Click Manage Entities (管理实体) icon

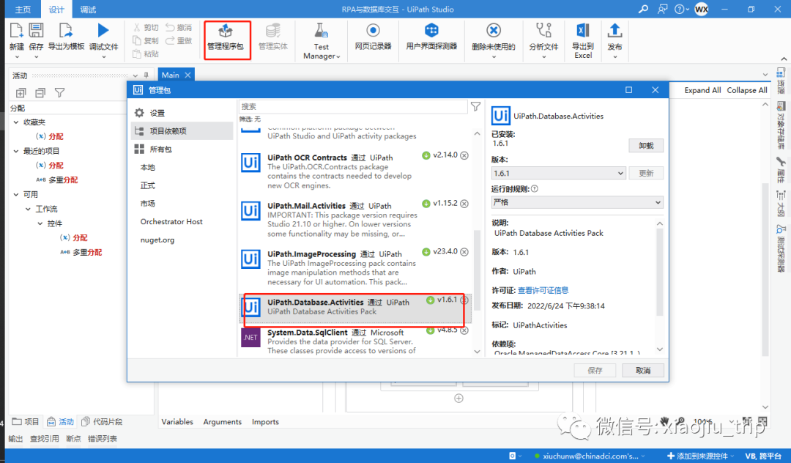tap(273, 31)
